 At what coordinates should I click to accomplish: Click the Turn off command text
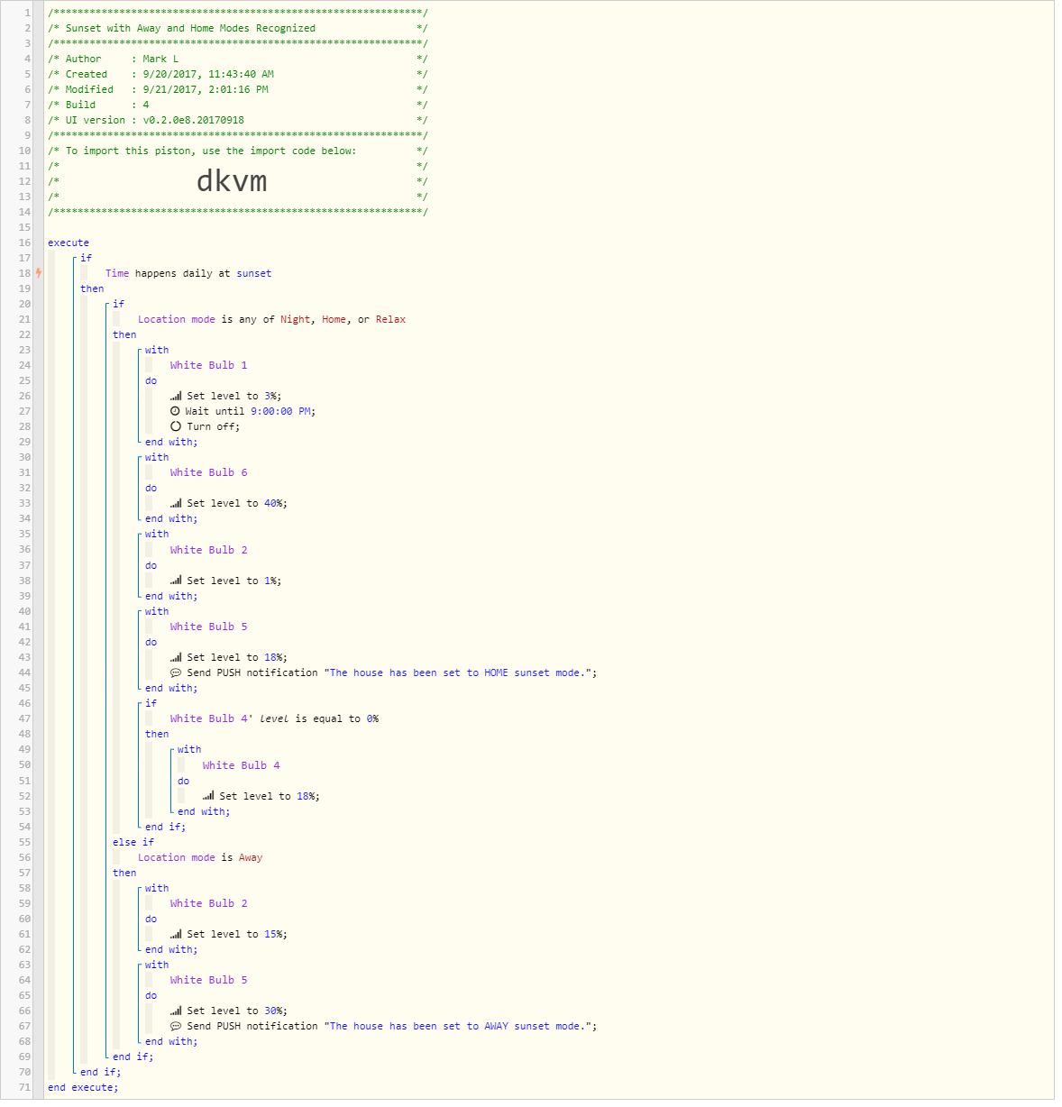[213, 426]
